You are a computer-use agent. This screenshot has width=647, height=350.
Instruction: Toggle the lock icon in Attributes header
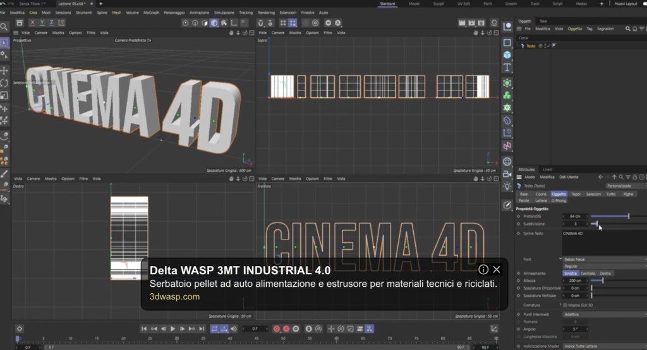634,177
